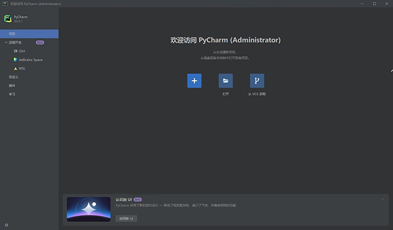Click the Beta badge in new UI banner
This screenshot has width=393, height=230.
click(x=138, y=199)
